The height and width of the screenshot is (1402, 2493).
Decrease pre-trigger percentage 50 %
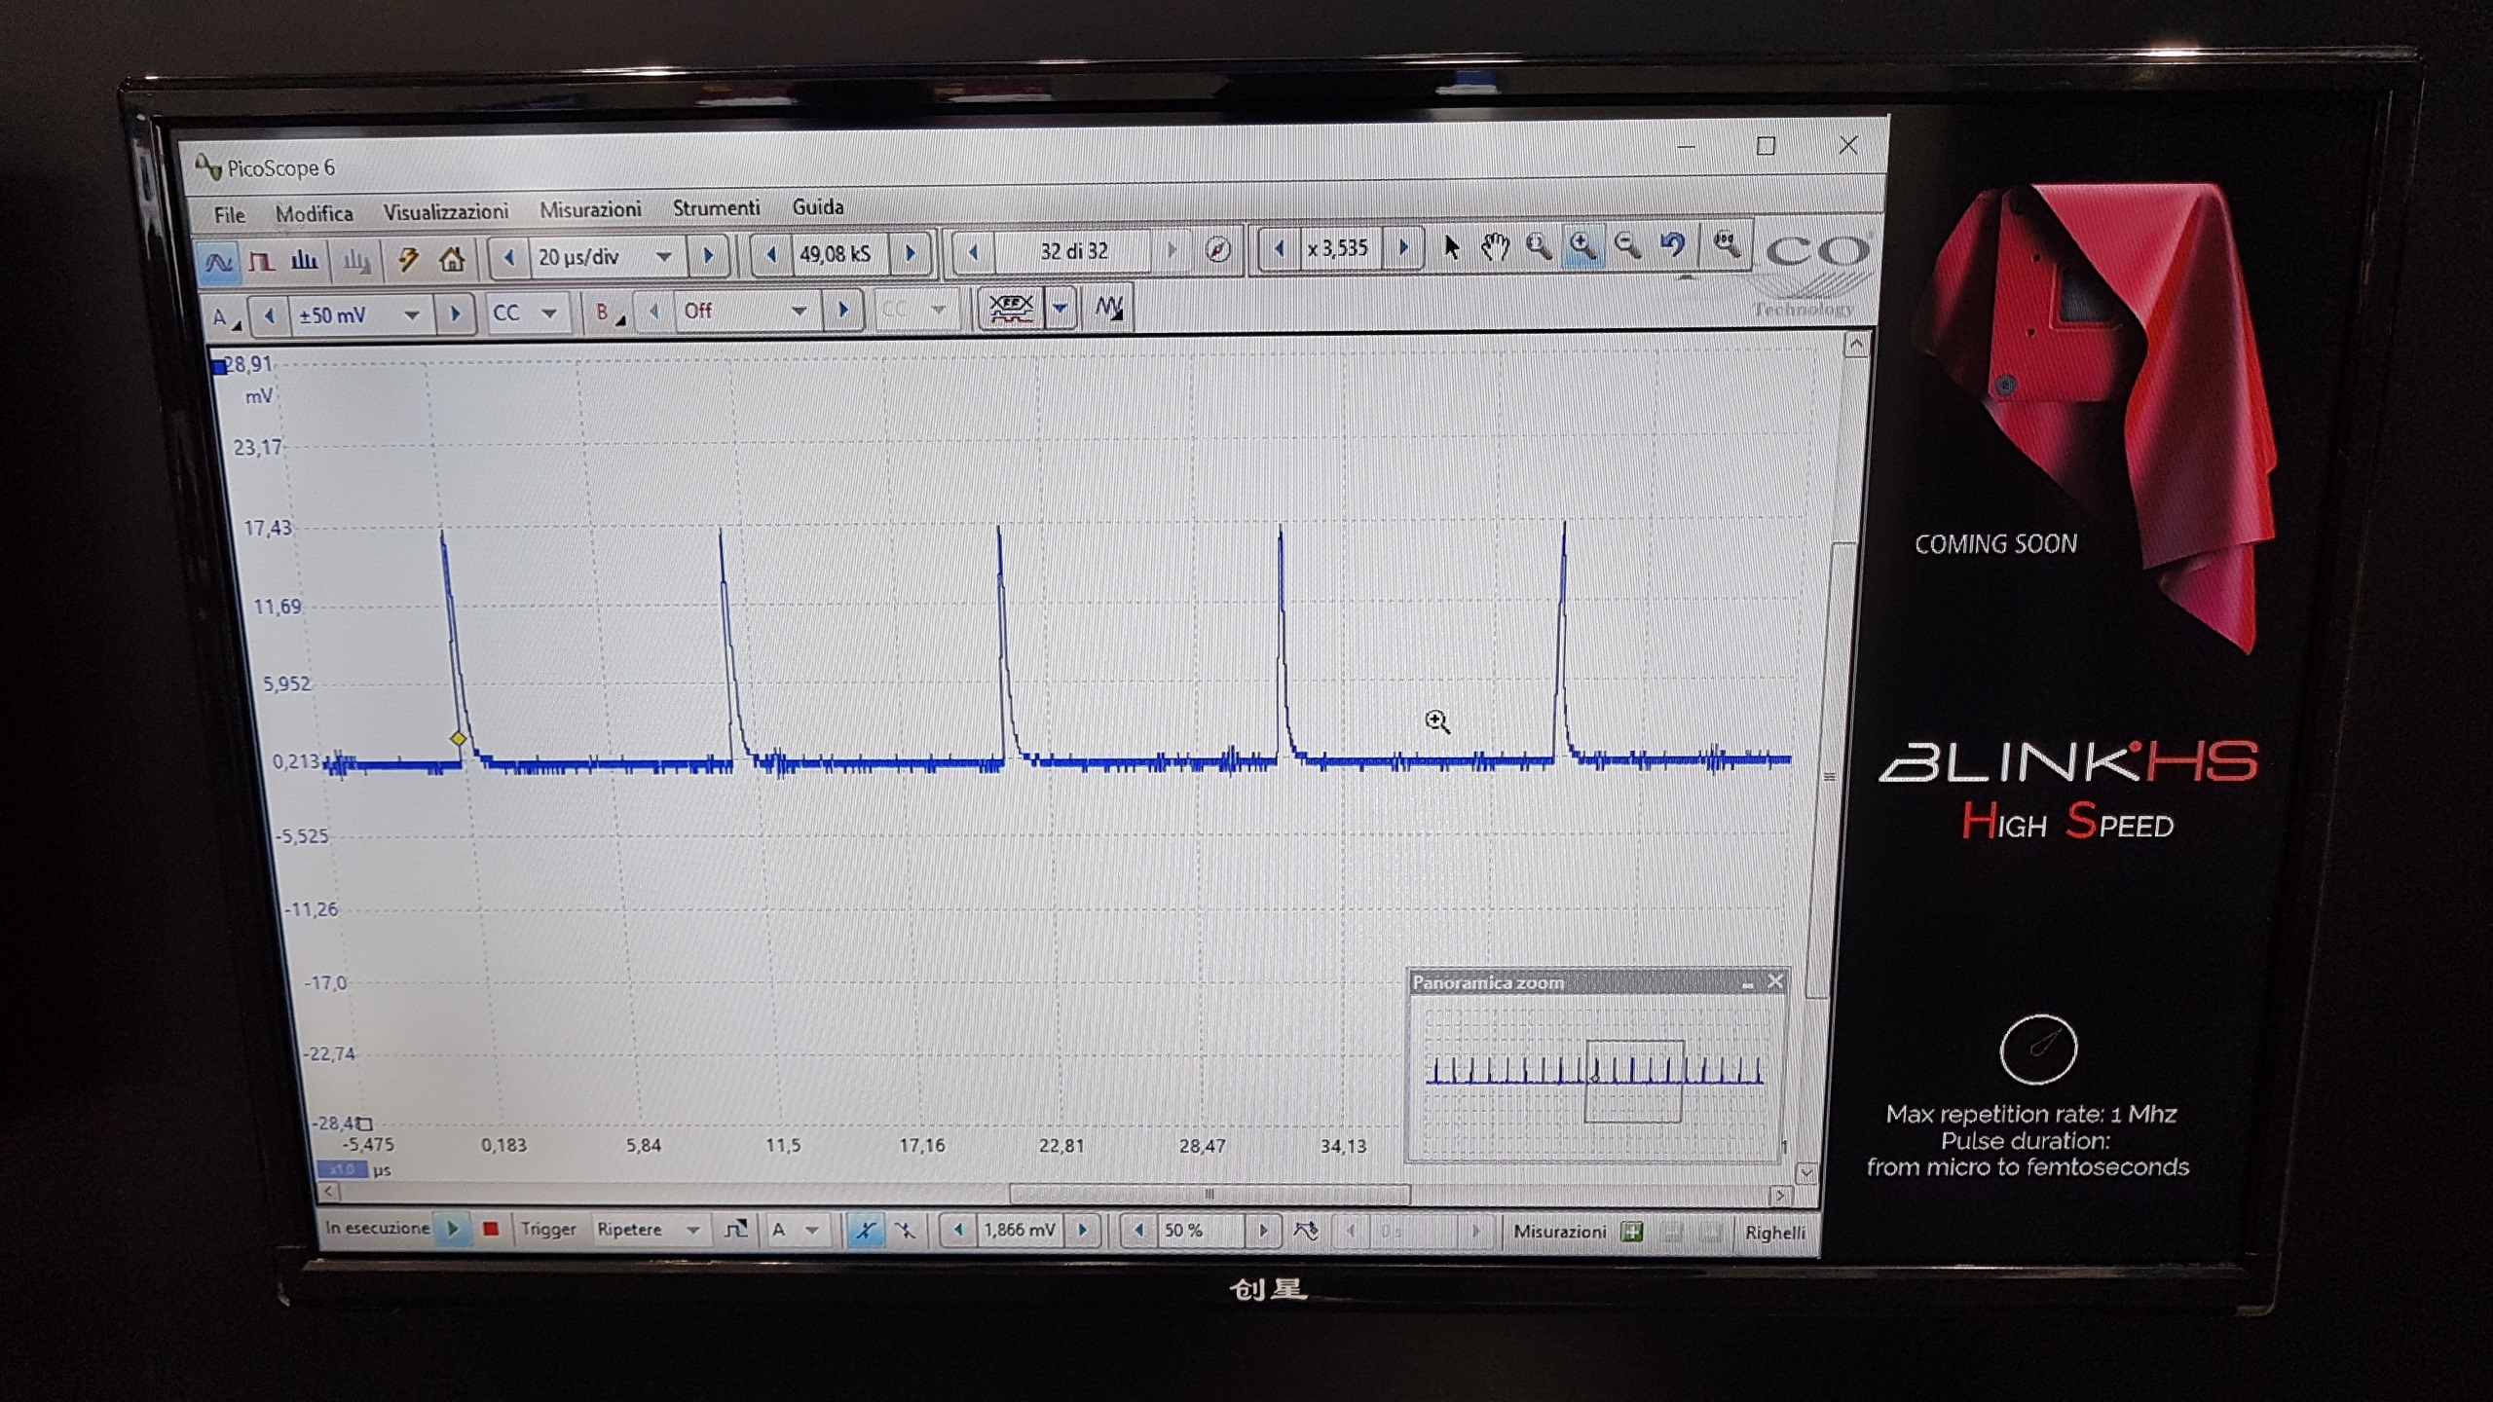(x=1138, y=1231)
